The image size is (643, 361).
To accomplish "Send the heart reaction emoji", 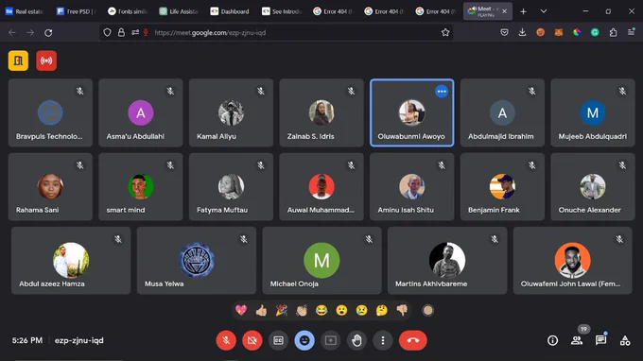I will [241, 310].
